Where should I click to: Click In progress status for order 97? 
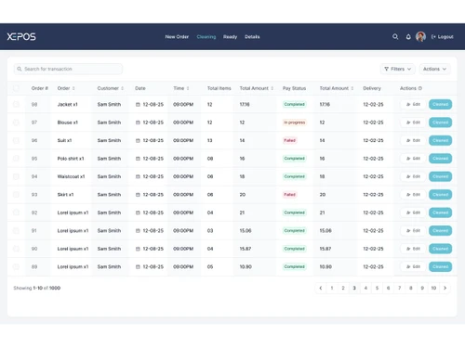tap(294, 122)
